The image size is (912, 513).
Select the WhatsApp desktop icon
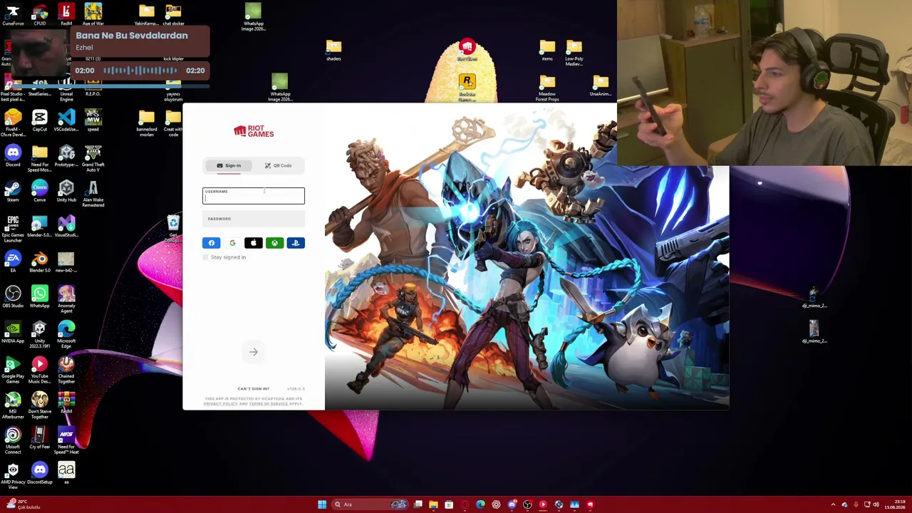pos(40,296)
